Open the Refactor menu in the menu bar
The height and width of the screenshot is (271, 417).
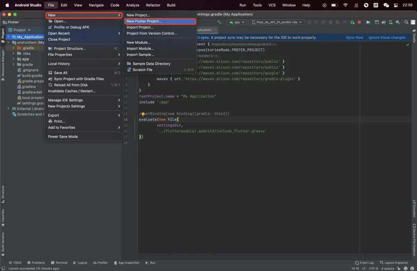[153, 5]
